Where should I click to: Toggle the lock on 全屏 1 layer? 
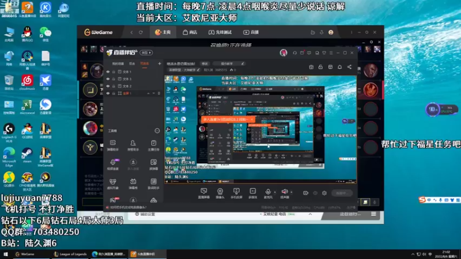pos(114,93)
